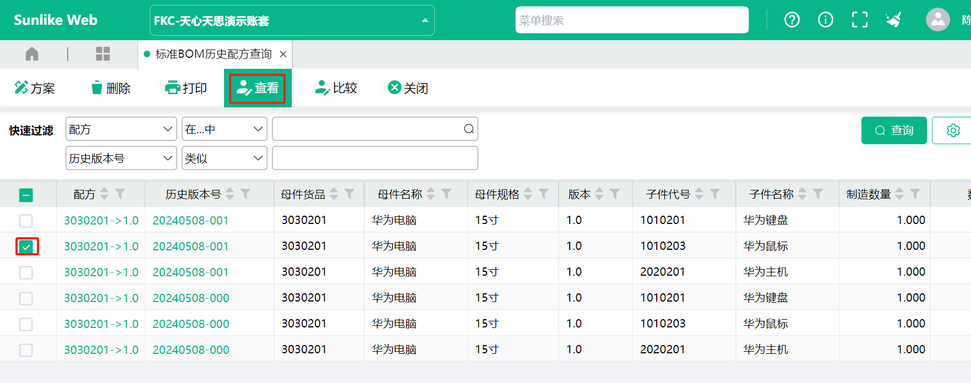Filter the 母件规格 column
This screenshot has width=971, height=383.
[x=543, y=194]
